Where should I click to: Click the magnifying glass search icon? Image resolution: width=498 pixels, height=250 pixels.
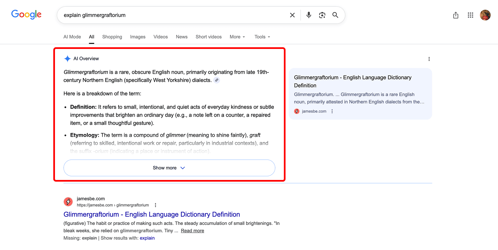click(335, 15)
